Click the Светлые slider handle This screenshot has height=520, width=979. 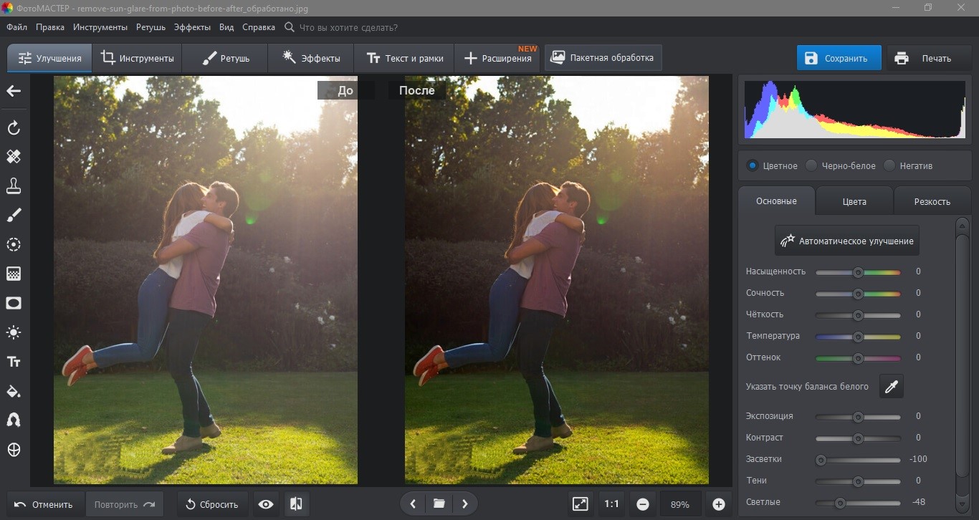(x=840, y=503)
